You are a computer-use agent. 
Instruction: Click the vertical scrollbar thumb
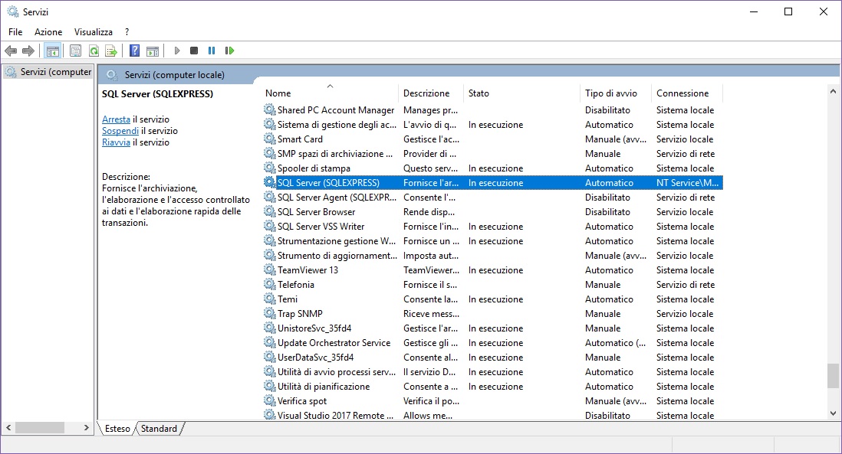coord(833,376)
